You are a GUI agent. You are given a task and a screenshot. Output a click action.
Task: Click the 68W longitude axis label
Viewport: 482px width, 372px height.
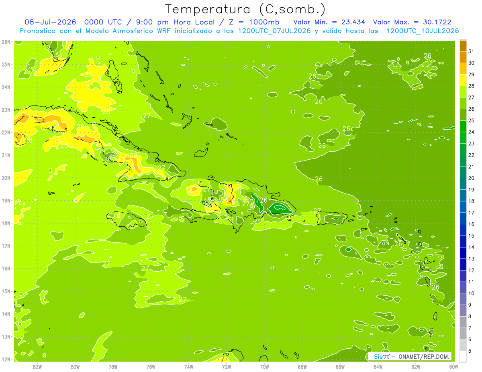pyautogui.click(x=302, y=366)
